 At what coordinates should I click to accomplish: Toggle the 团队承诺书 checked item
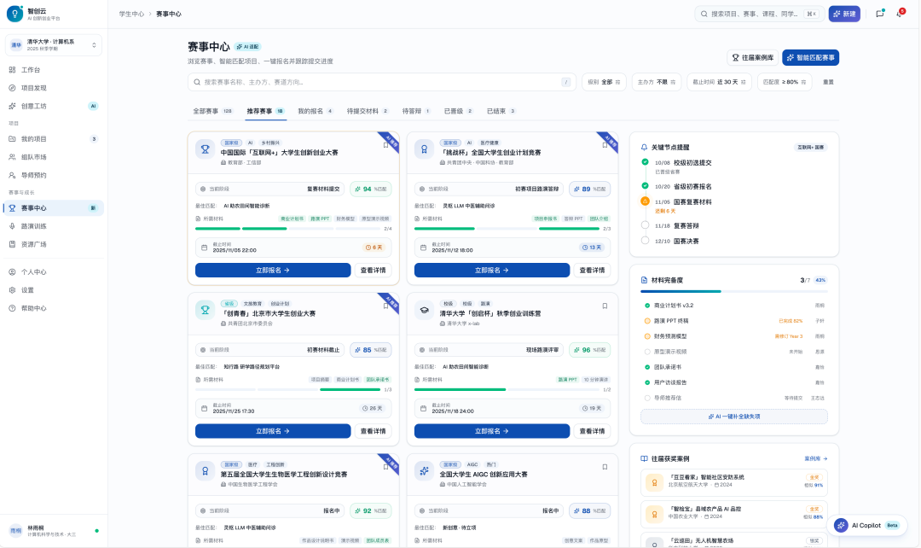(647, 368)
